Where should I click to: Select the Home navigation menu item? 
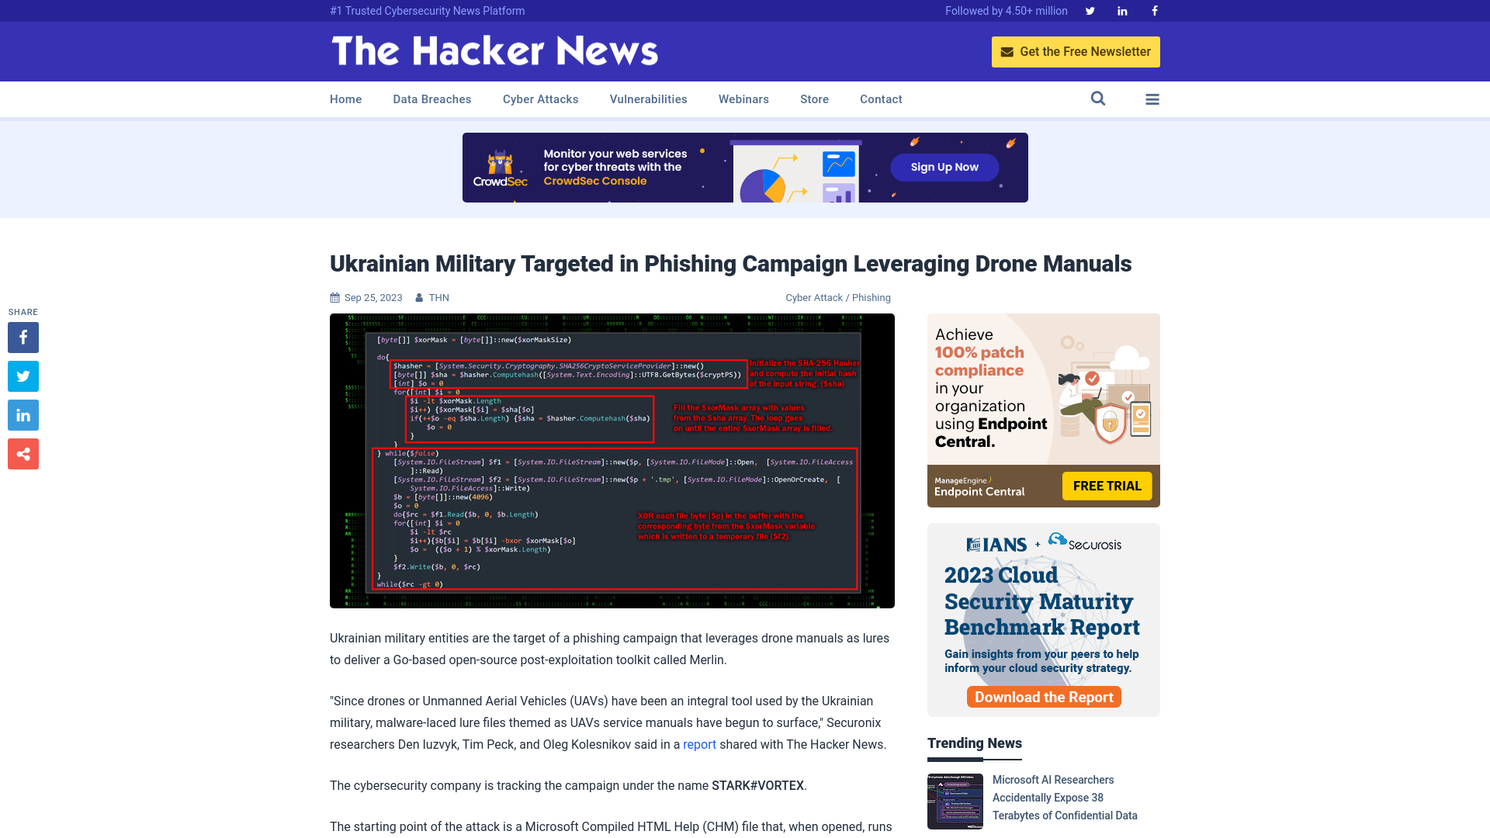tap(346, 99)
